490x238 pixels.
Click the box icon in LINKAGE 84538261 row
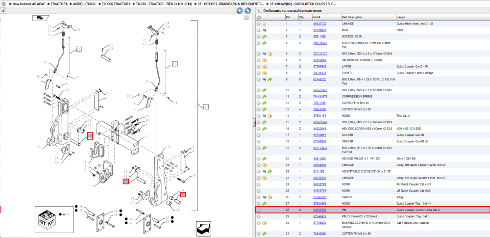click(265, 165)
